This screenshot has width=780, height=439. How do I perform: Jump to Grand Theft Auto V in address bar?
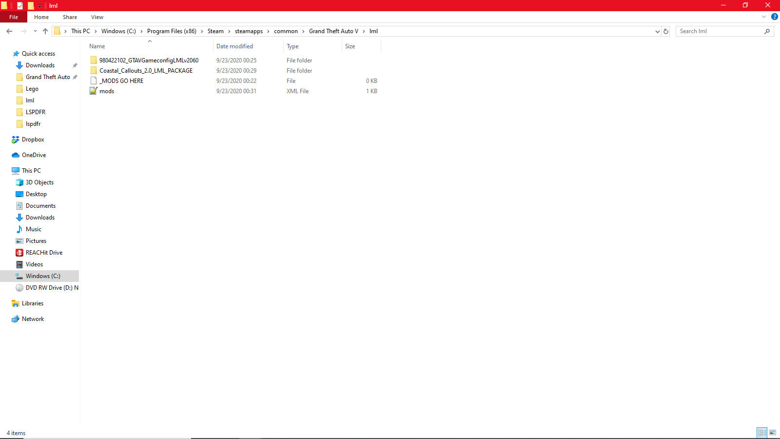click(x=333, y=31)
